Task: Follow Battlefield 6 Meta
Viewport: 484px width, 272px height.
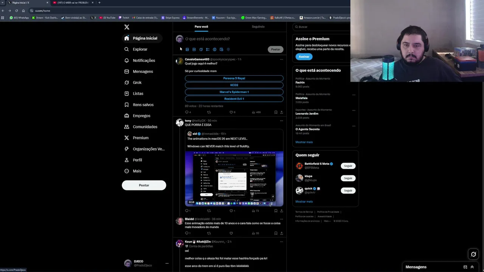Action: (348, 166)
